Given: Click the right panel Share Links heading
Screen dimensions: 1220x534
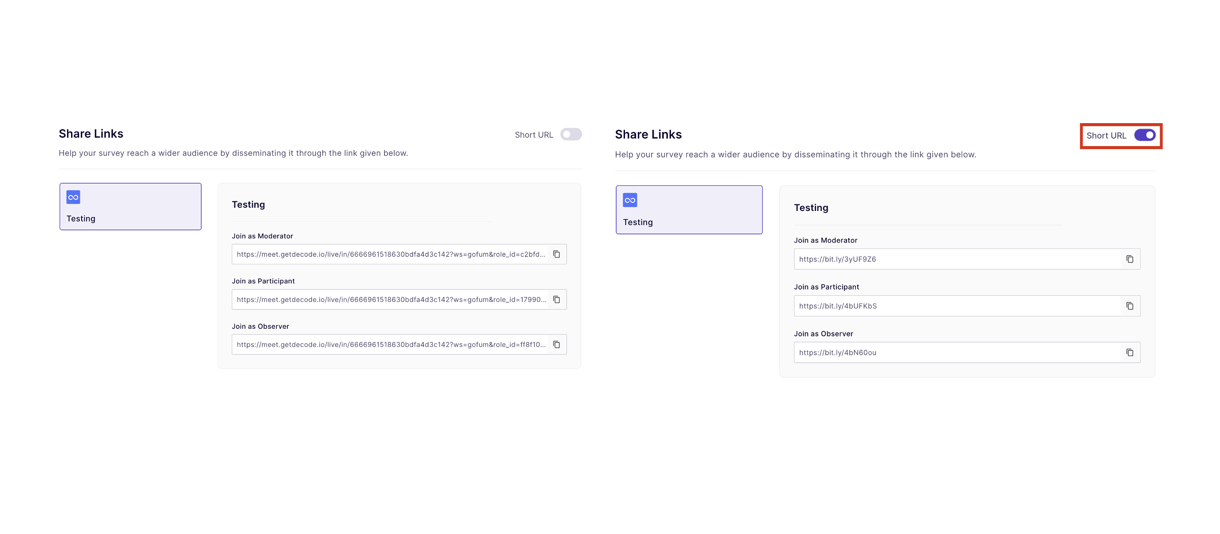Looking at the screenshot, I should [x=648, y=135].
